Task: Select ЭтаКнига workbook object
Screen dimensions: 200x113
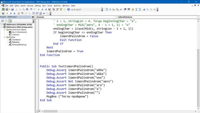Action: point(15,35)
